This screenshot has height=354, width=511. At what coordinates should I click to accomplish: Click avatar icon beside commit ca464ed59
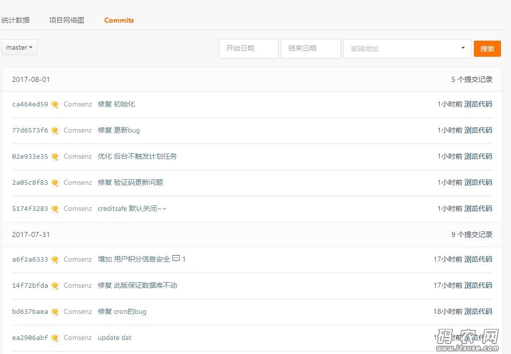55,104
